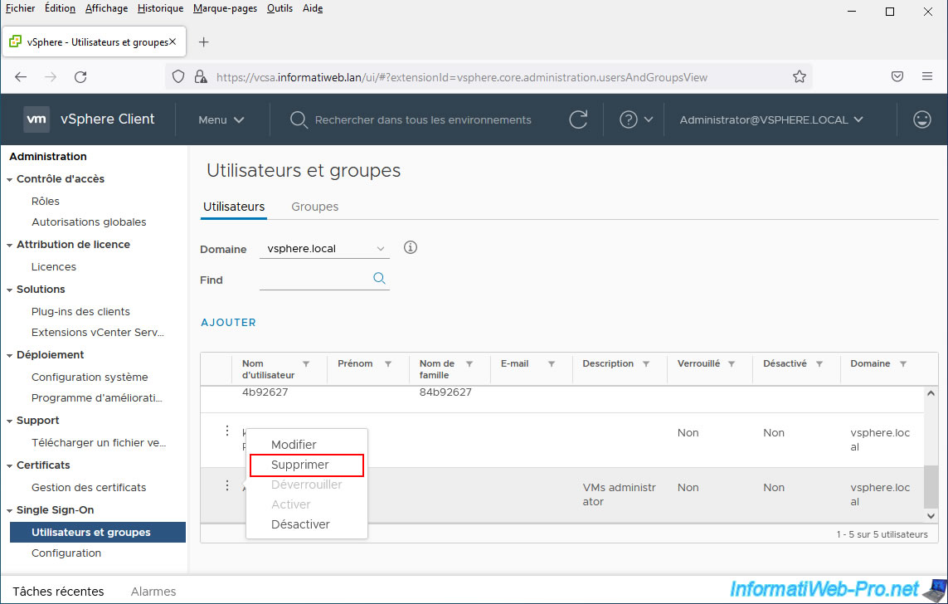Click the vSphere refresh icon
The image size is (948, 604).
click(579, 119)
